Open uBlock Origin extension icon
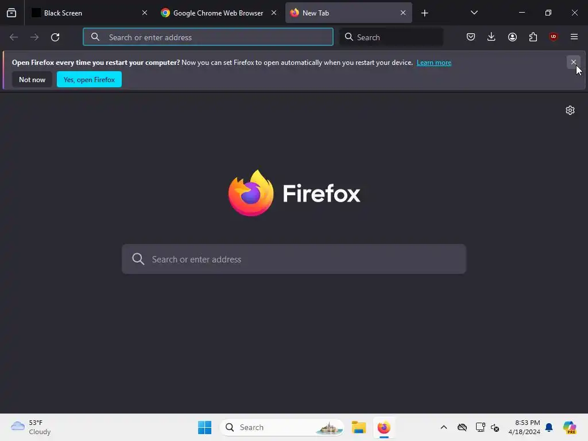 [553, 37]
